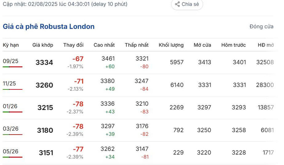The height and width of the screenshot is (165, 284).
Task: Open the 11/25 contract term
Action: pos(9,83)
